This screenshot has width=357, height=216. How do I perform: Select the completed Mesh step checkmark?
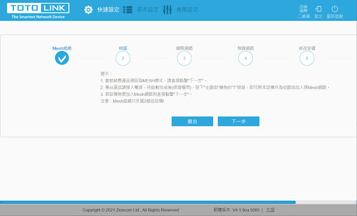pyautogui.click(x=62, y=58)
